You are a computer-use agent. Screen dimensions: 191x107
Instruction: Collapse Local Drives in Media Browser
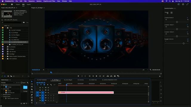click(x=2, y=89)
